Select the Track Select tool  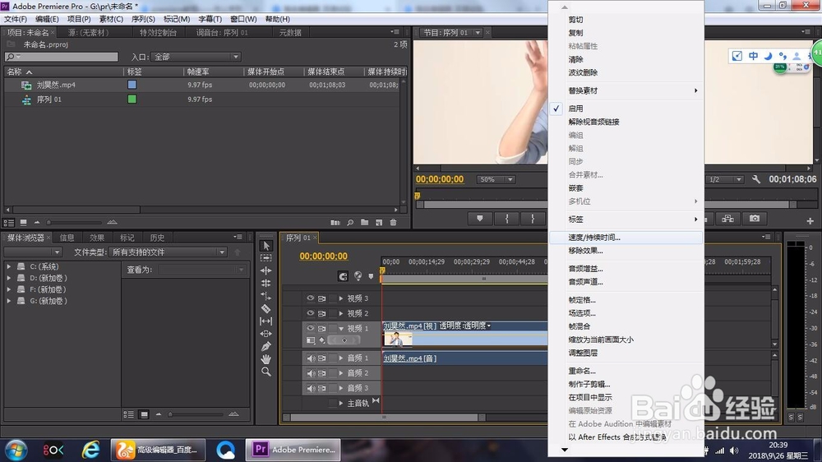click(x=266, y=258)
